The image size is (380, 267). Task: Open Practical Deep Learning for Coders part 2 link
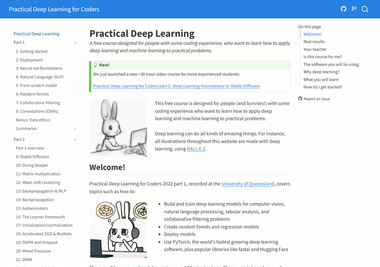coord(177,86)
